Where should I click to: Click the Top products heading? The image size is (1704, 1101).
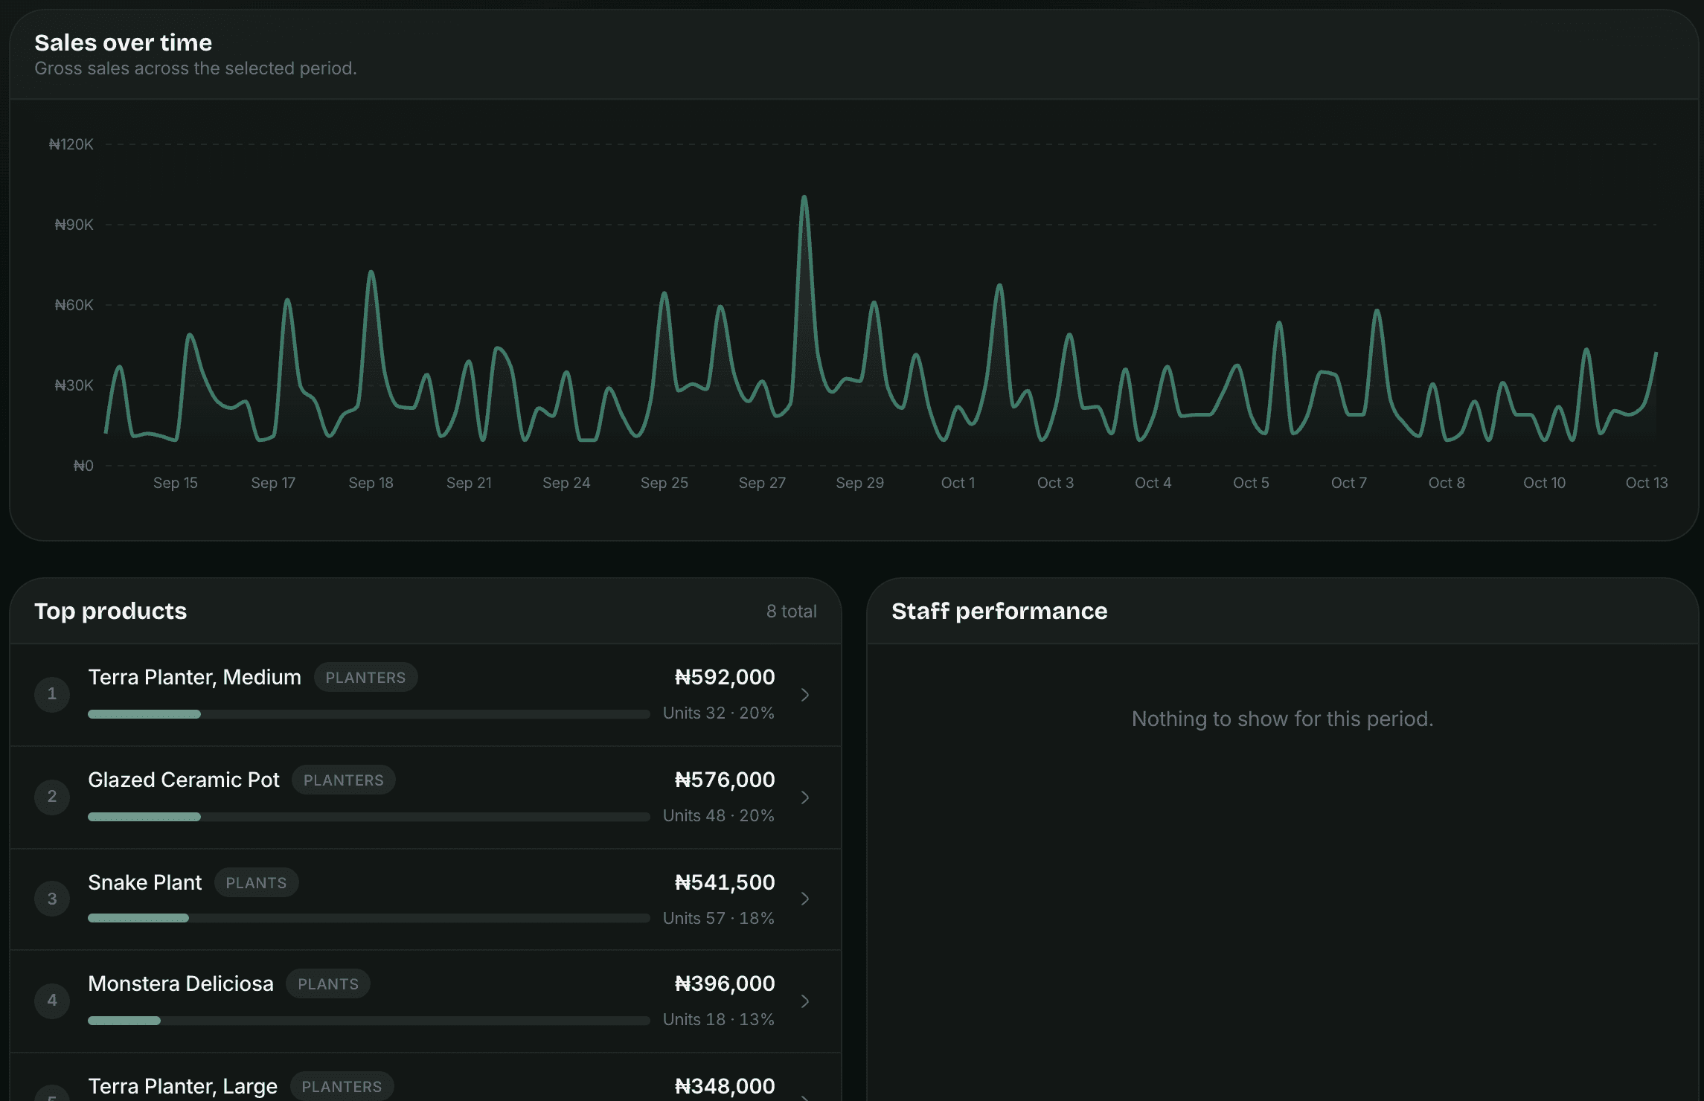tap(111, 611)
